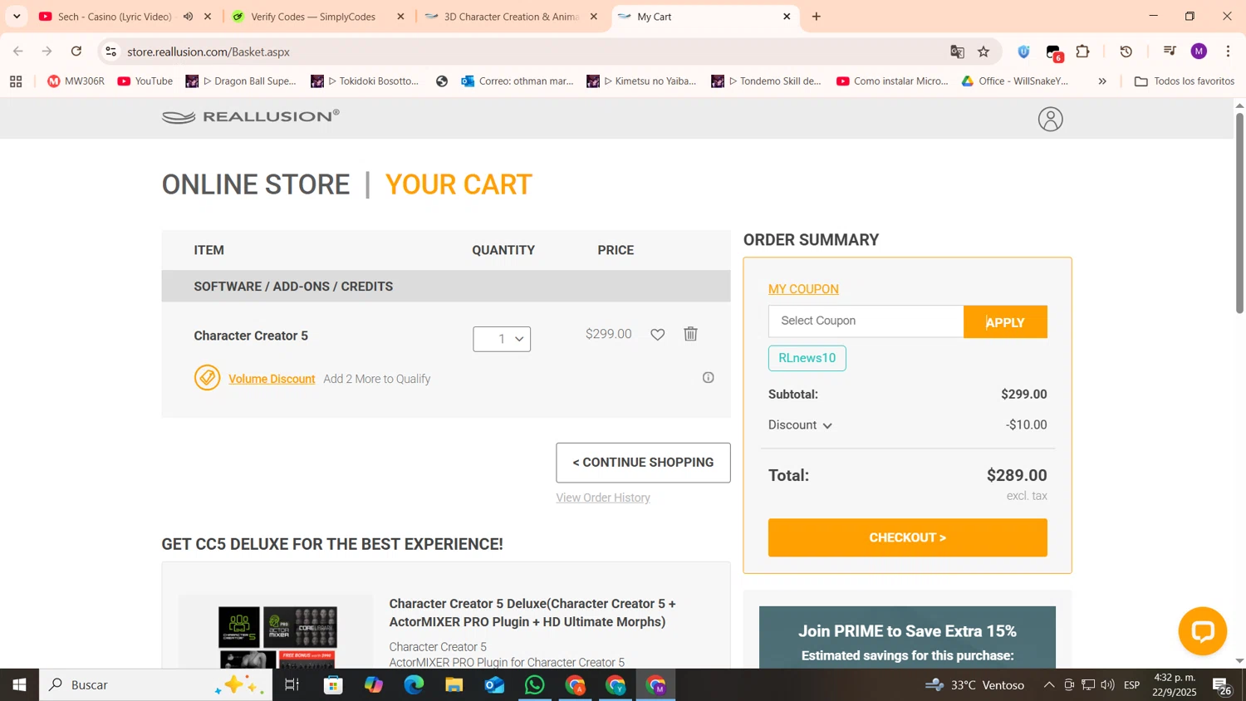1246x701 pixels.
Task: Open the Volume Discount link
Action: click(x=272, y=380)
